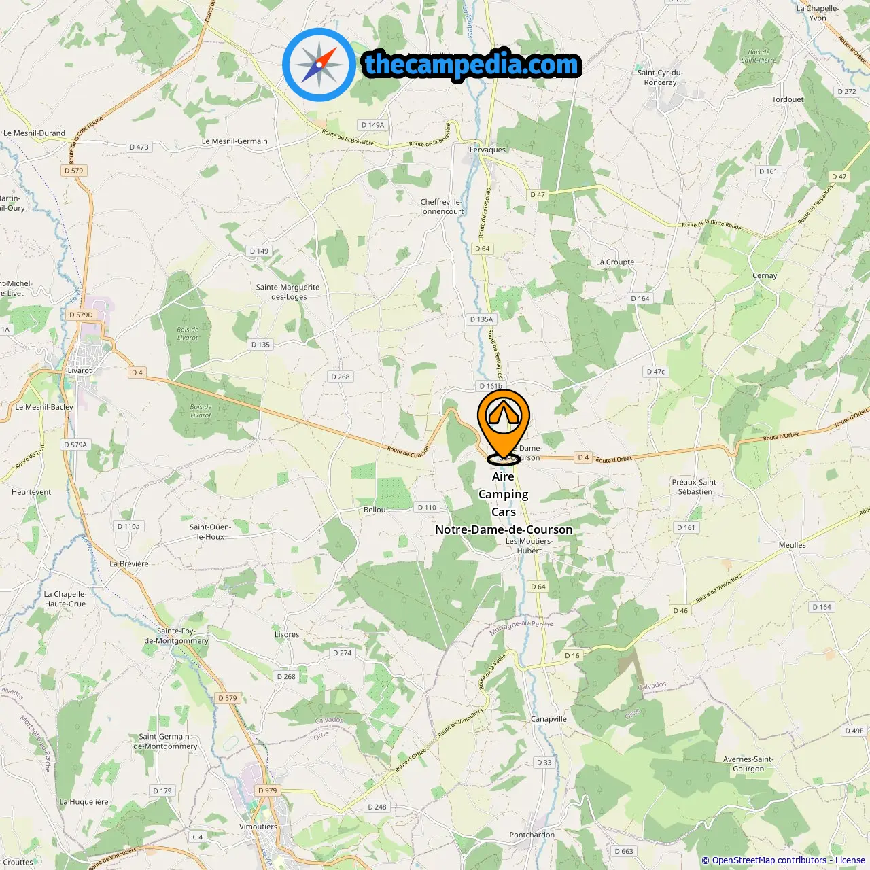Click the D 161b road shield above marker

point(491,386)
